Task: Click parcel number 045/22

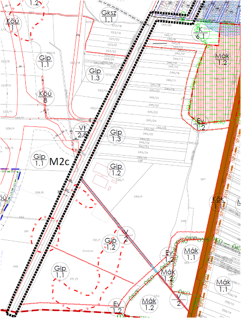Action: 154,105
